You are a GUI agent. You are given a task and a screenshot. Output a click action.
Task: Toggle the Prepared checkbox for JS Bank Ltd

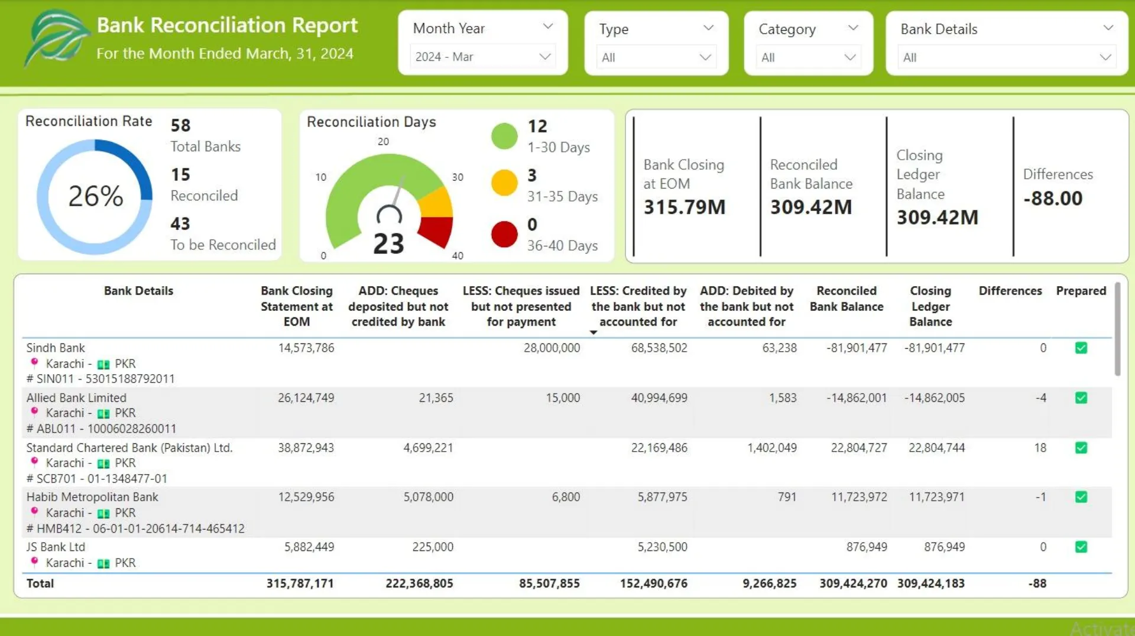coord(1081,547)
